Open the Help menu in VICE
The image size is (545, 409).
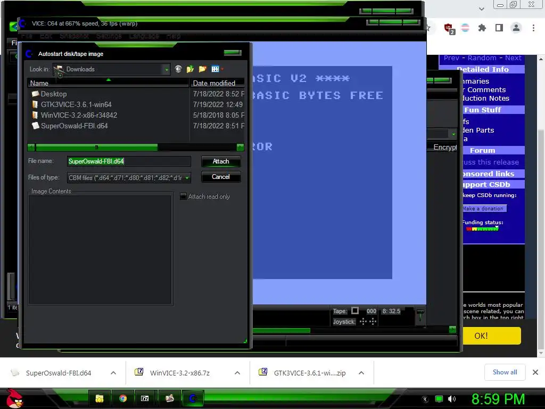coord(174,36)
